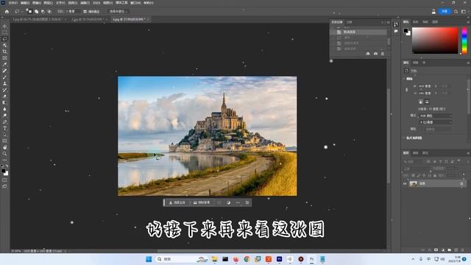
Task: Select the Path Selection tool
Action: pyautogui.click(x=4, y=134)
